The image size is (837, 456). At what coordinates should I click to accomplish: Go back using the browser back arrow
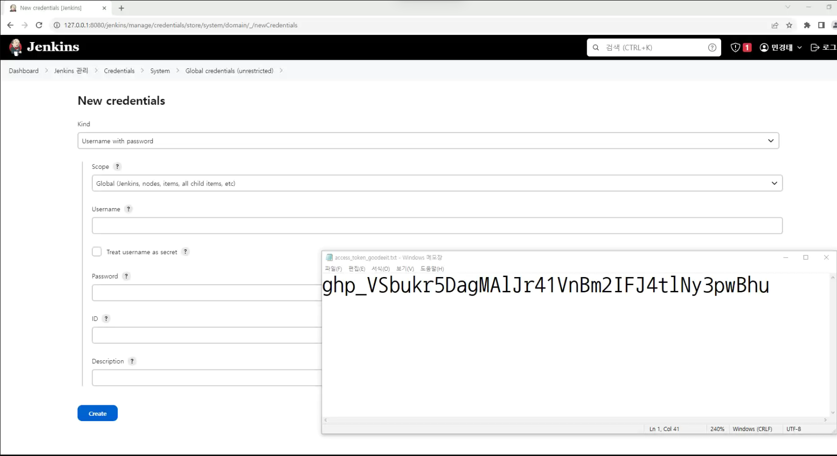click(10, 25)
